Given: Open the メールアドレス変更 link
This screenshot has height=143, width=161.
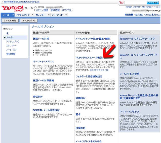Looking at the screenshot, I should coord(129,74).
